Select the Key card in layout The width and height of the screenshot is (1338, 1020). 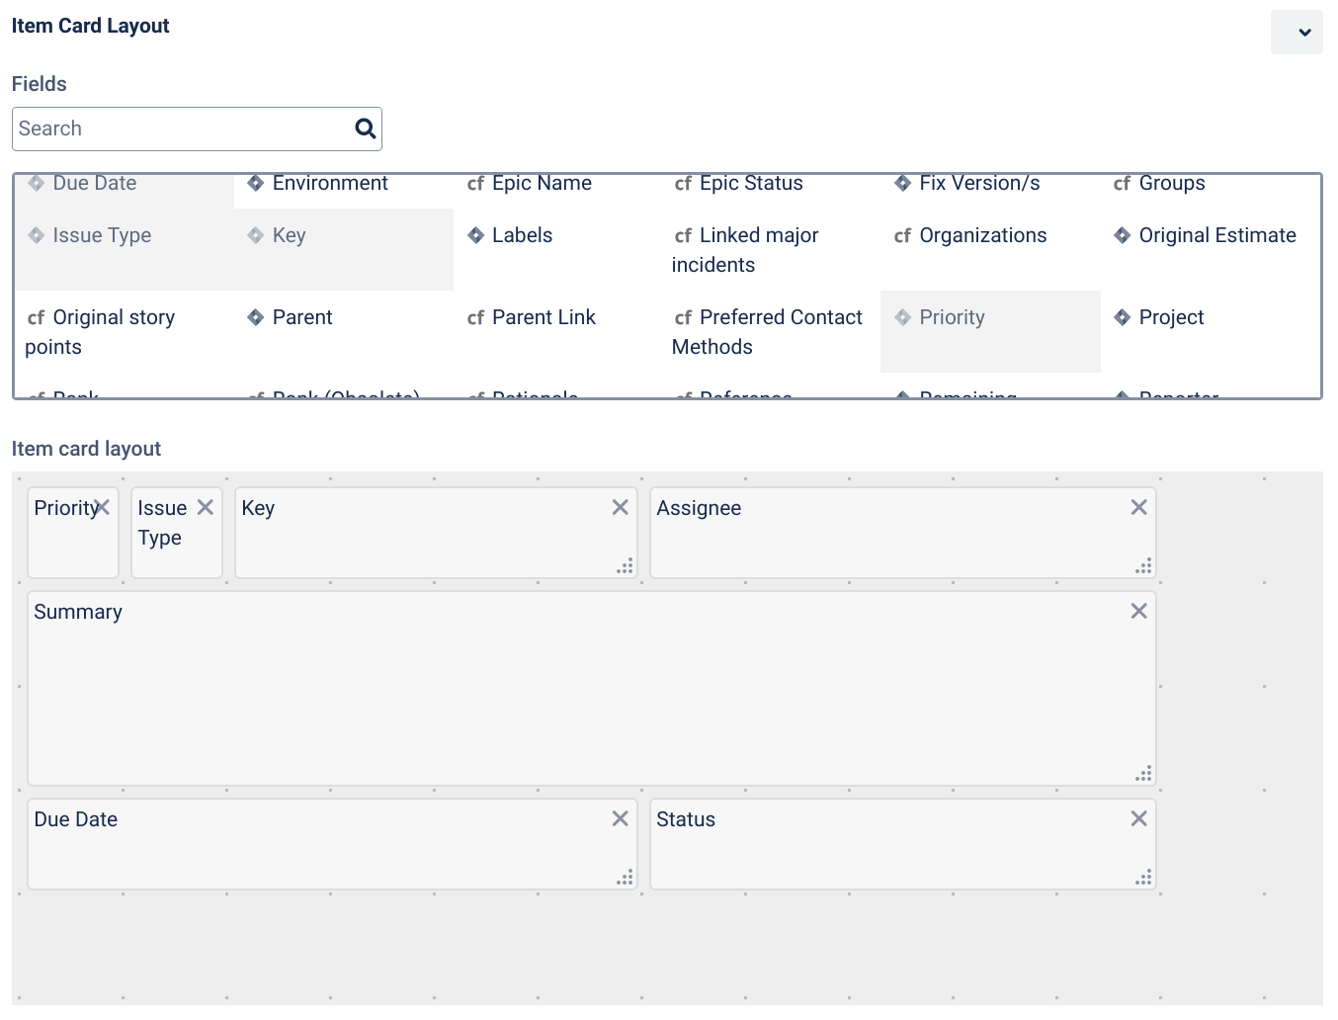tap(436, 533)
